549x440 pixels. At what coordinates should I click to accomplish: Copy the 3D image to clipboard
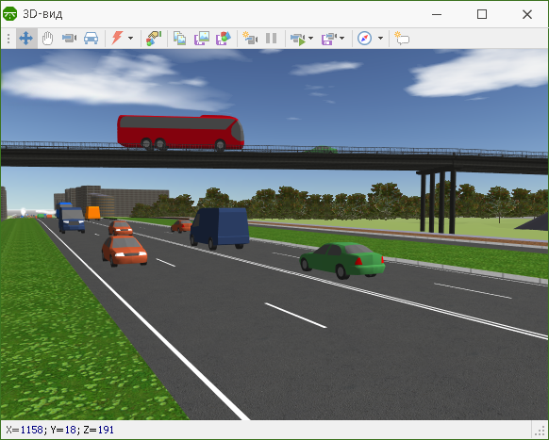click(180, 38)
